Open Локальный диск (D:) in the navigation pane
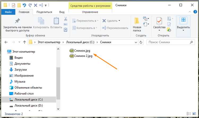 26,106
